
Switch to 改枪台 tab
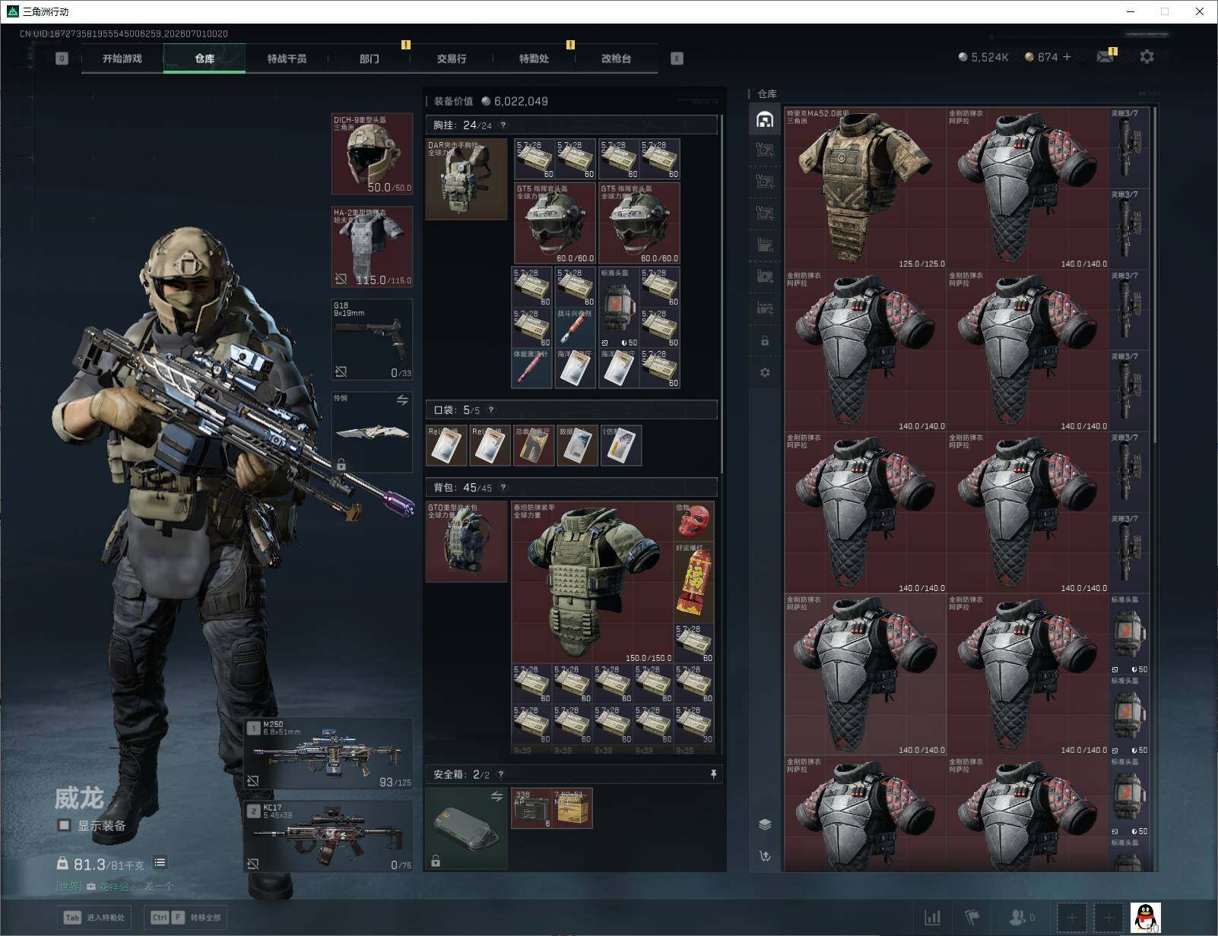[616, 58]
